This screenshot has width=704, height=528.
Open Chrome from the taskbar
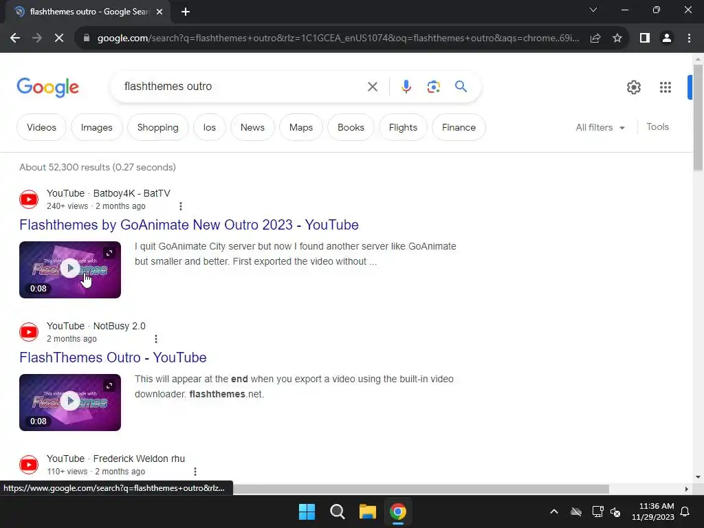tap(398, 511)
